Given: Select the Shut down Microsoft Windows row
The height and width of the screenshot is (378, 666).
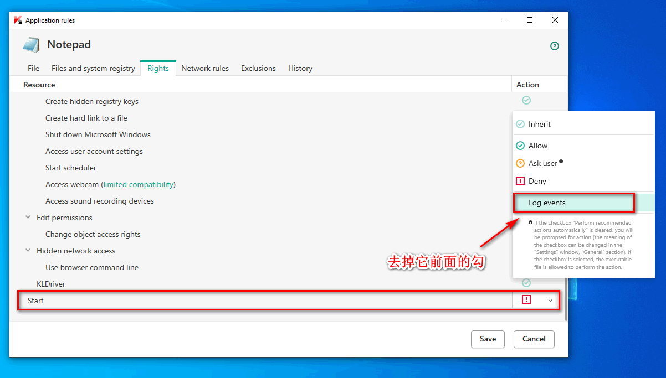Looking at the screenshot, I should 98,134.
